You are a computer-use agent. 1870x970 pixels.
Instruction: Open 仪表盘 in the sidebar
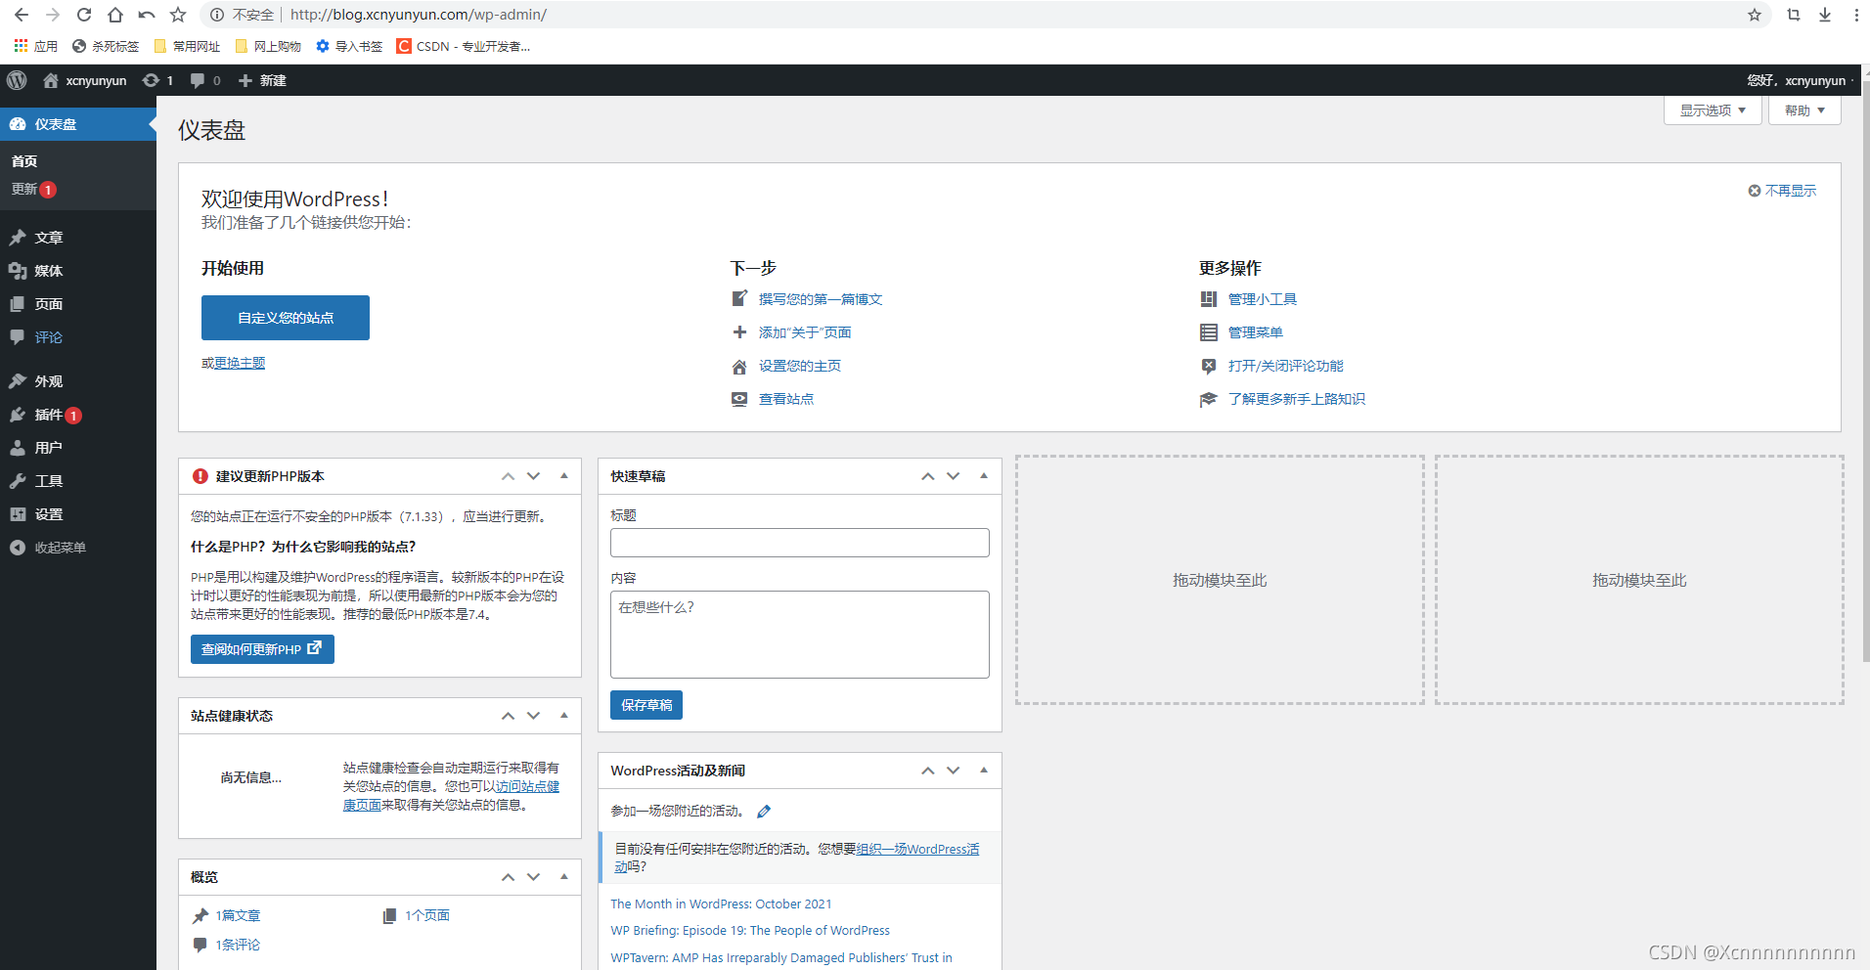78,124
